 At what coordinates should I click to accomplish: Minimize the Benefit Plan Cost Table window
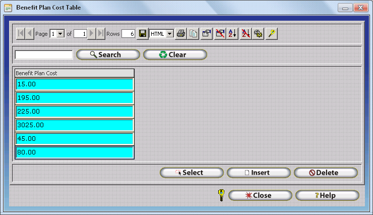(x=345, y=8)
